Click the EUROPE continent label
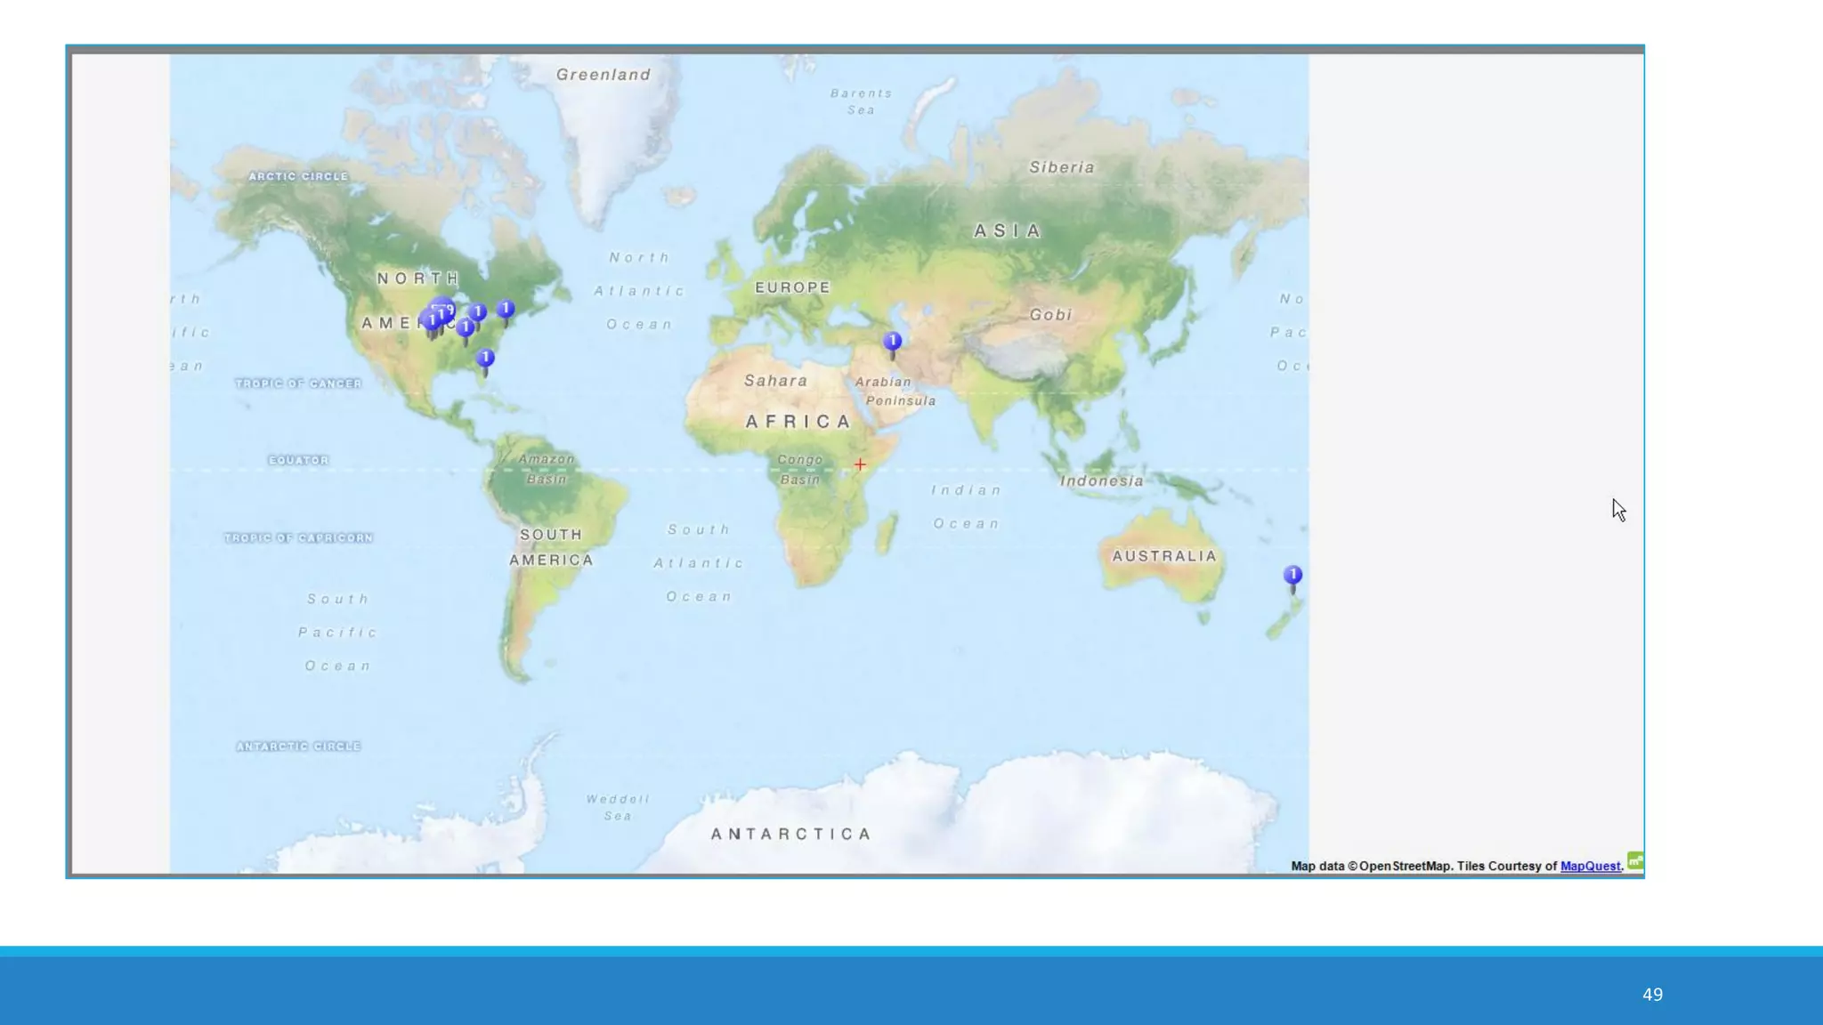 [x=792, y=287]
